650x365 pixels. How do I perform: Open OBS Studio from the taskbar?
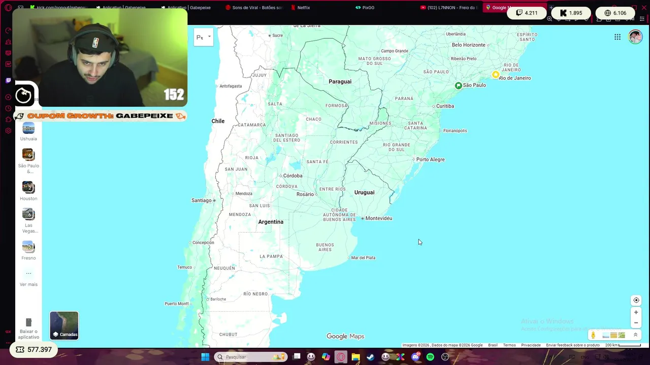445,357
